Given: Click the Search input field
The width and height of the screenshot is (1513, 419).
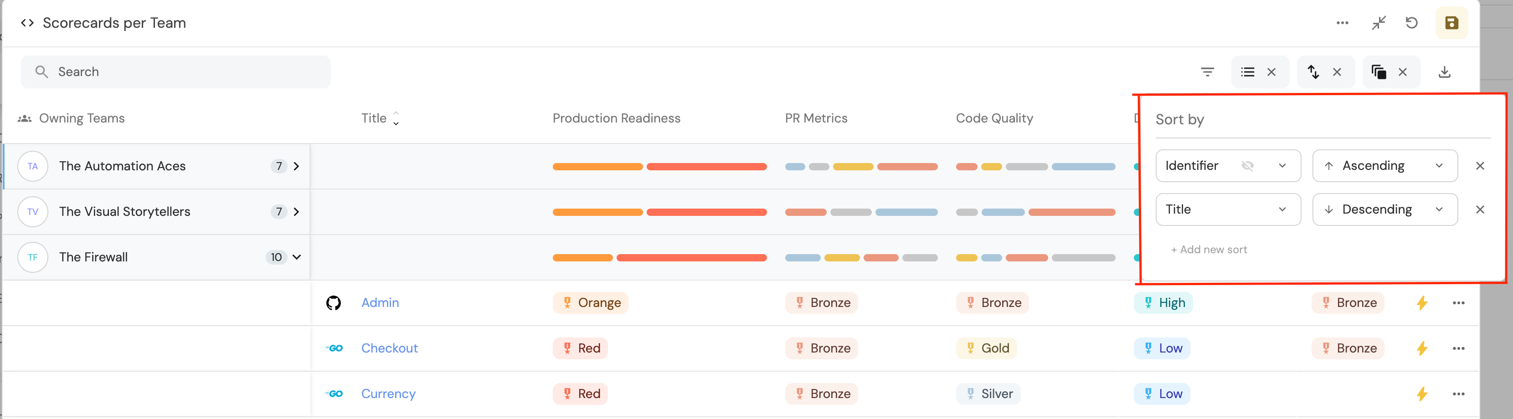Looking at the screenshot, I should (x=176, y=72).
